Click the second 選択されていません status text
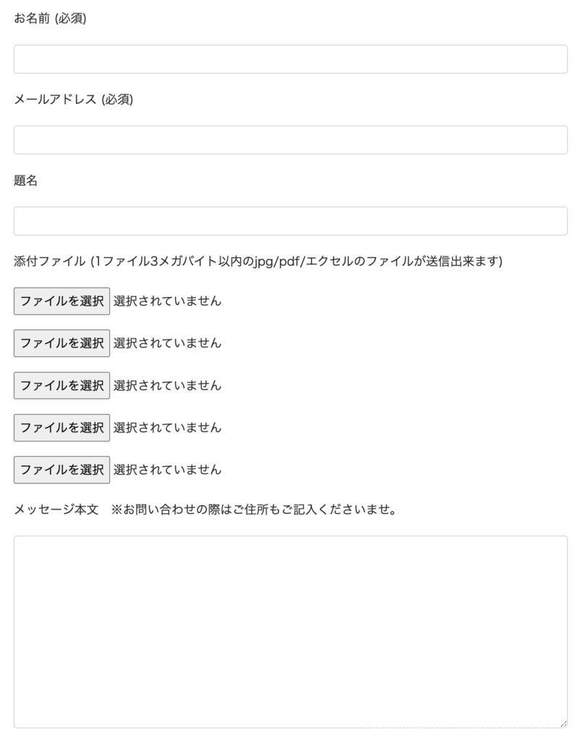583x740 pixels. pyautogui.click(x=167, y=343)
